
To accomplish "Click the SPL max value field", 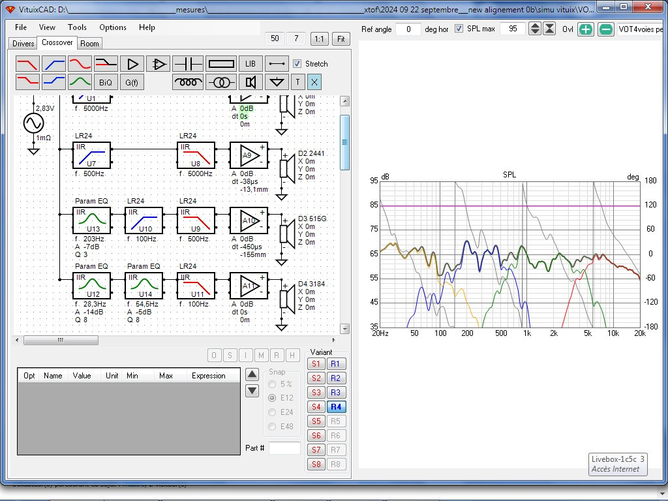I will coord(513,29).
